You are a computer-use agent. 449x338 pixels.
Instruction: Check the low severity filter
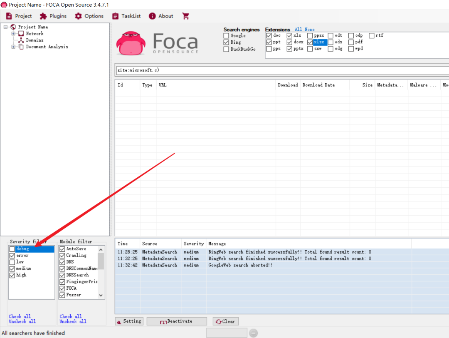(x=12, y=262)
